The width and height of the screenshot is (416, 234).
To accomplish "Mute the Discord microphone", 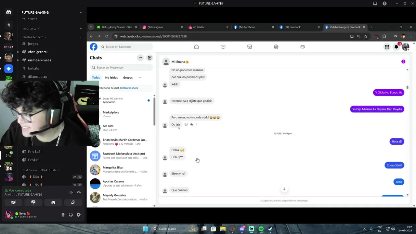I will [63, 215].
